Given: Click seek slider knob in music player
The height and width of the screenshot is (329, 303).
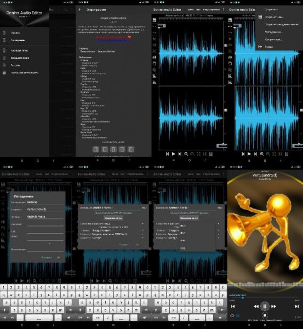Looking at the screenshot, I should (243, 298).
